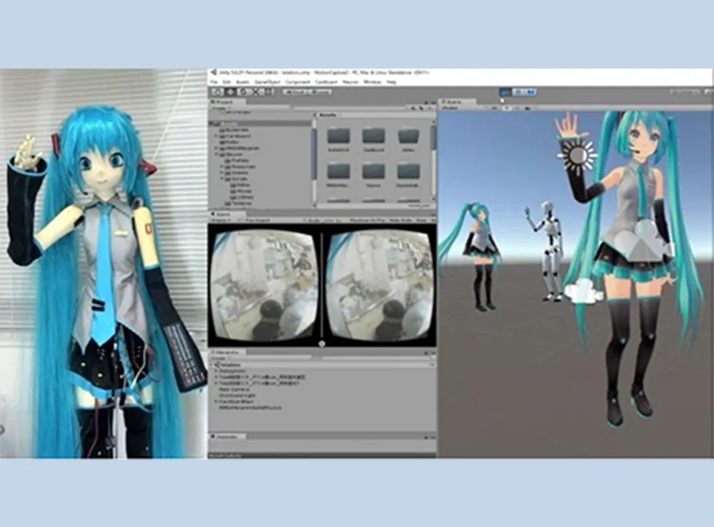Select the Rotate tool in toolbar

243,91
